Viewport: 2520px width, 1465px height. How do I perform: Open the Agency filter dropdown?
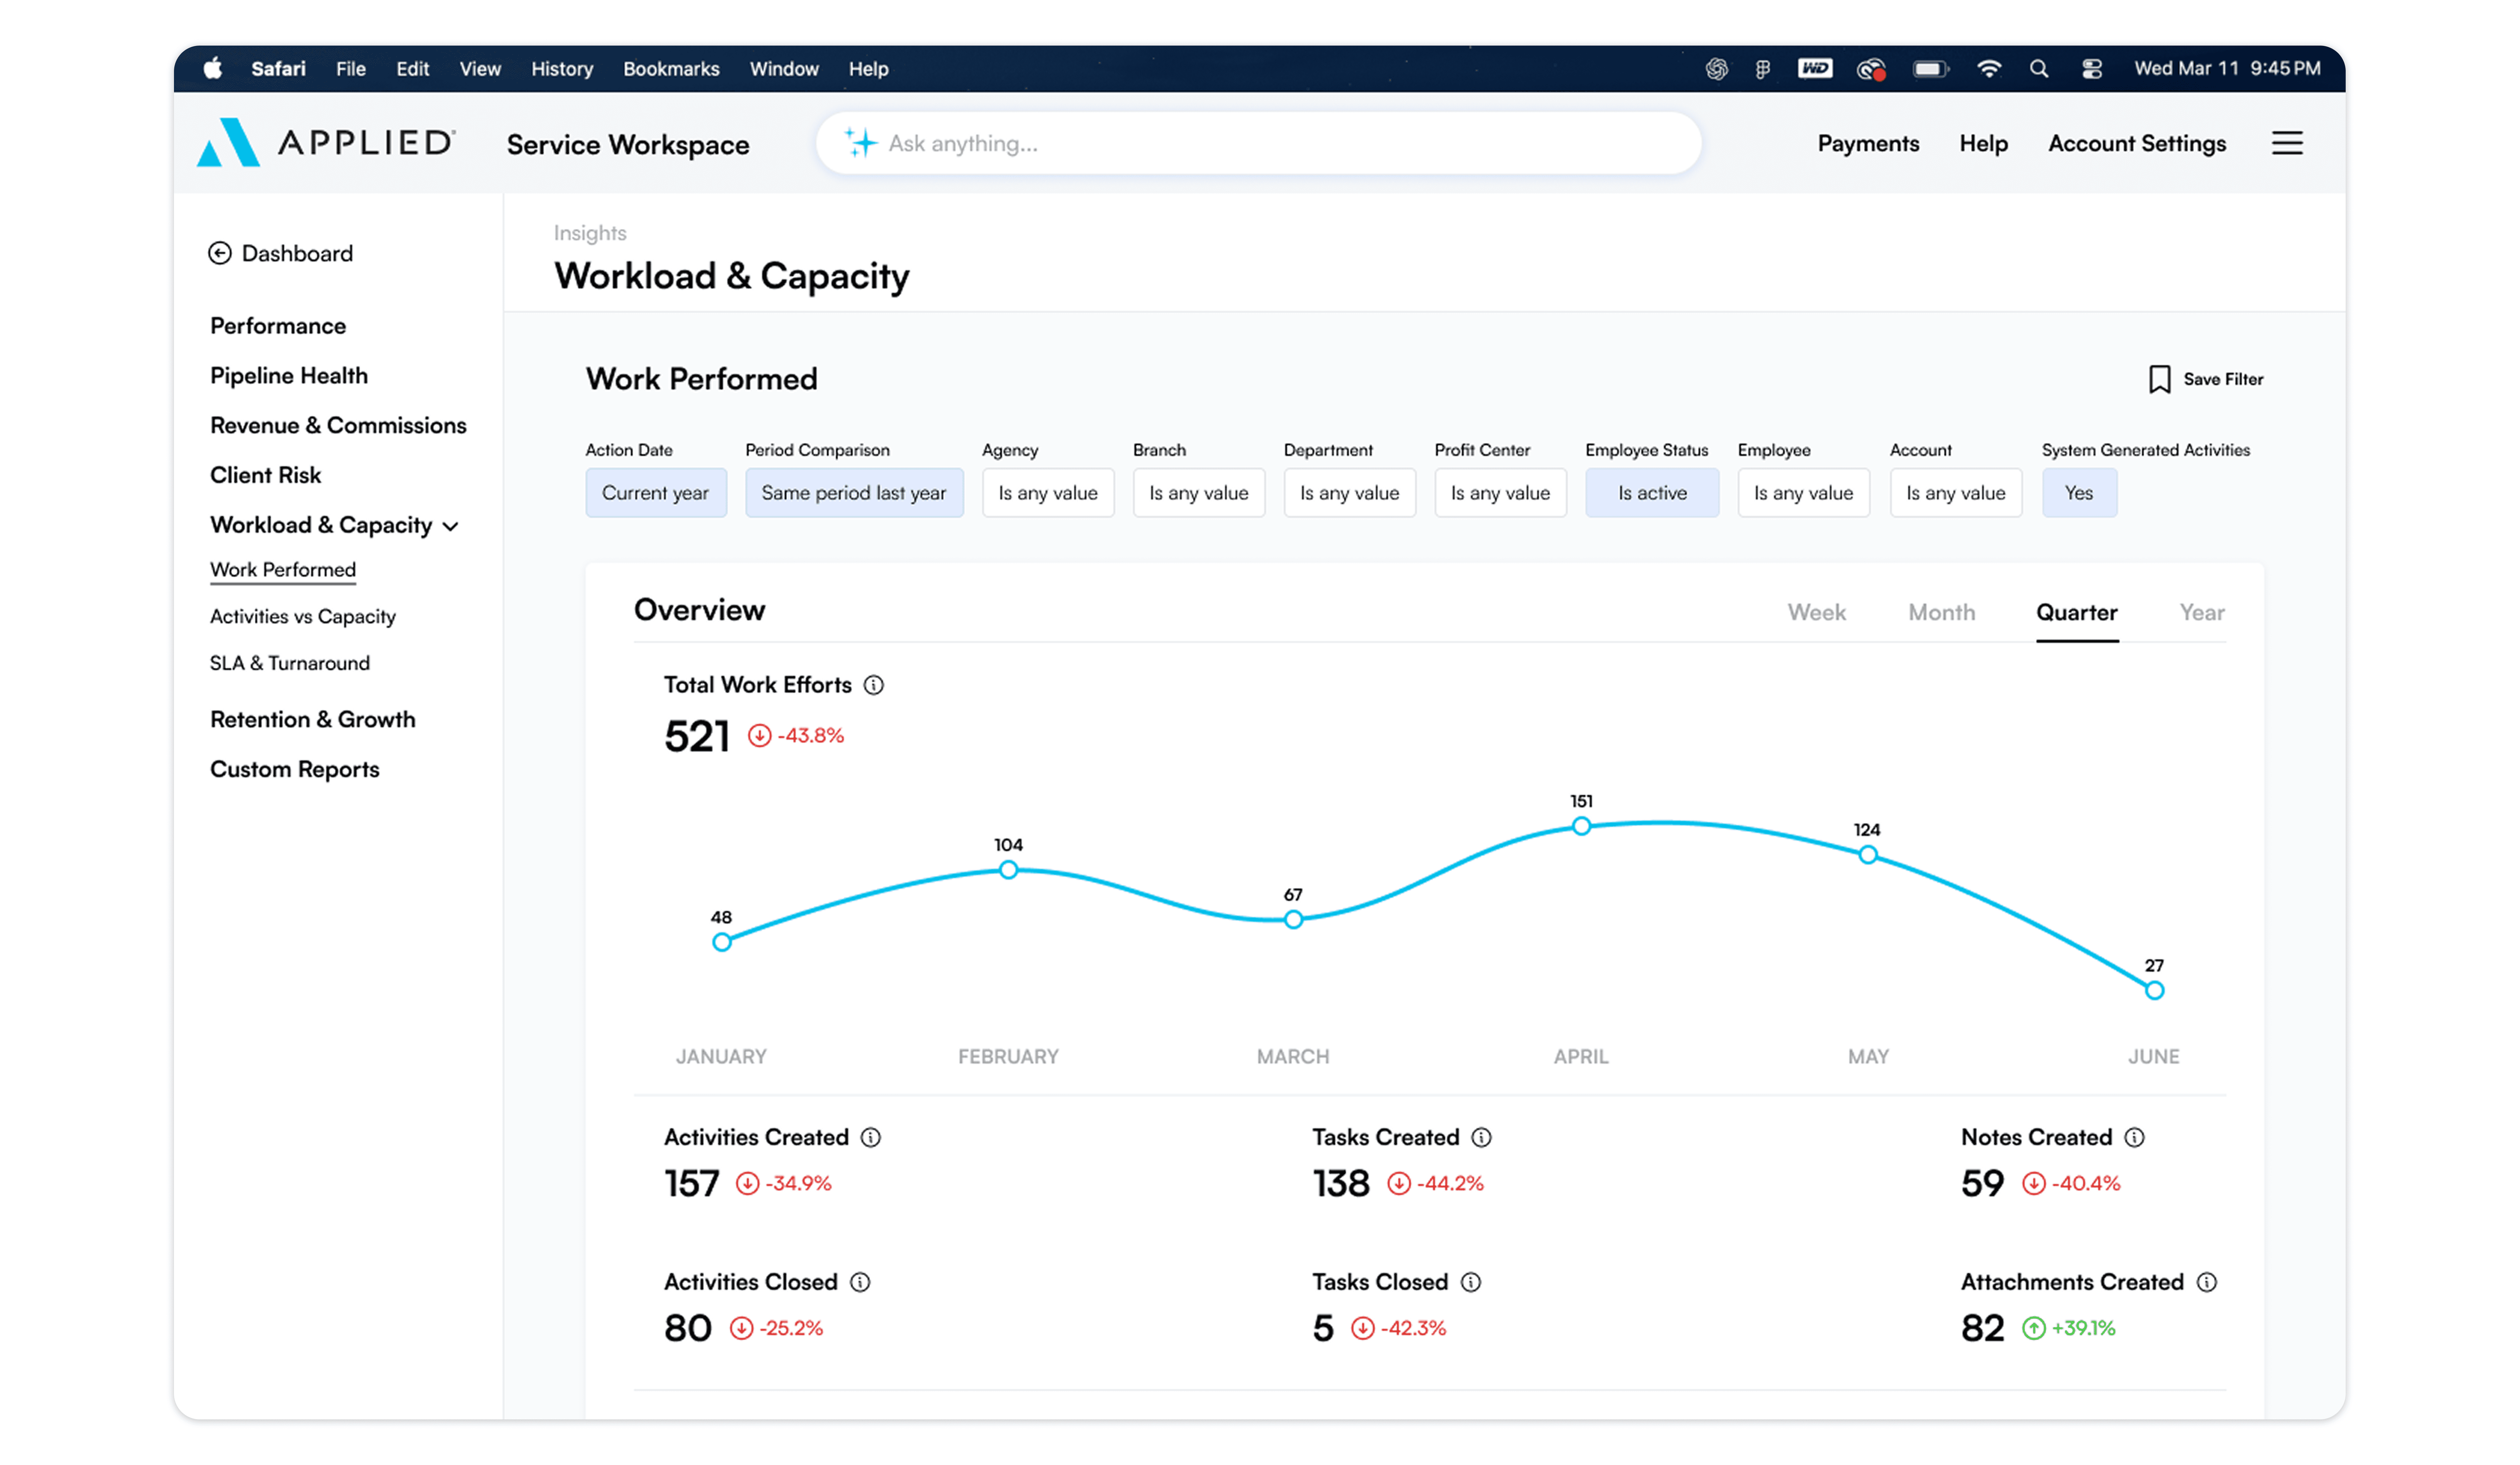click(x=1047, y=493)
